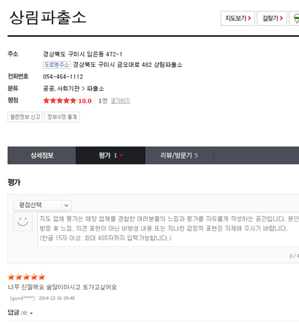The height and width of the screenshot is (327, 299).
Task: Click the smiley face icon beside review box
Action: (x=23, y=222)
